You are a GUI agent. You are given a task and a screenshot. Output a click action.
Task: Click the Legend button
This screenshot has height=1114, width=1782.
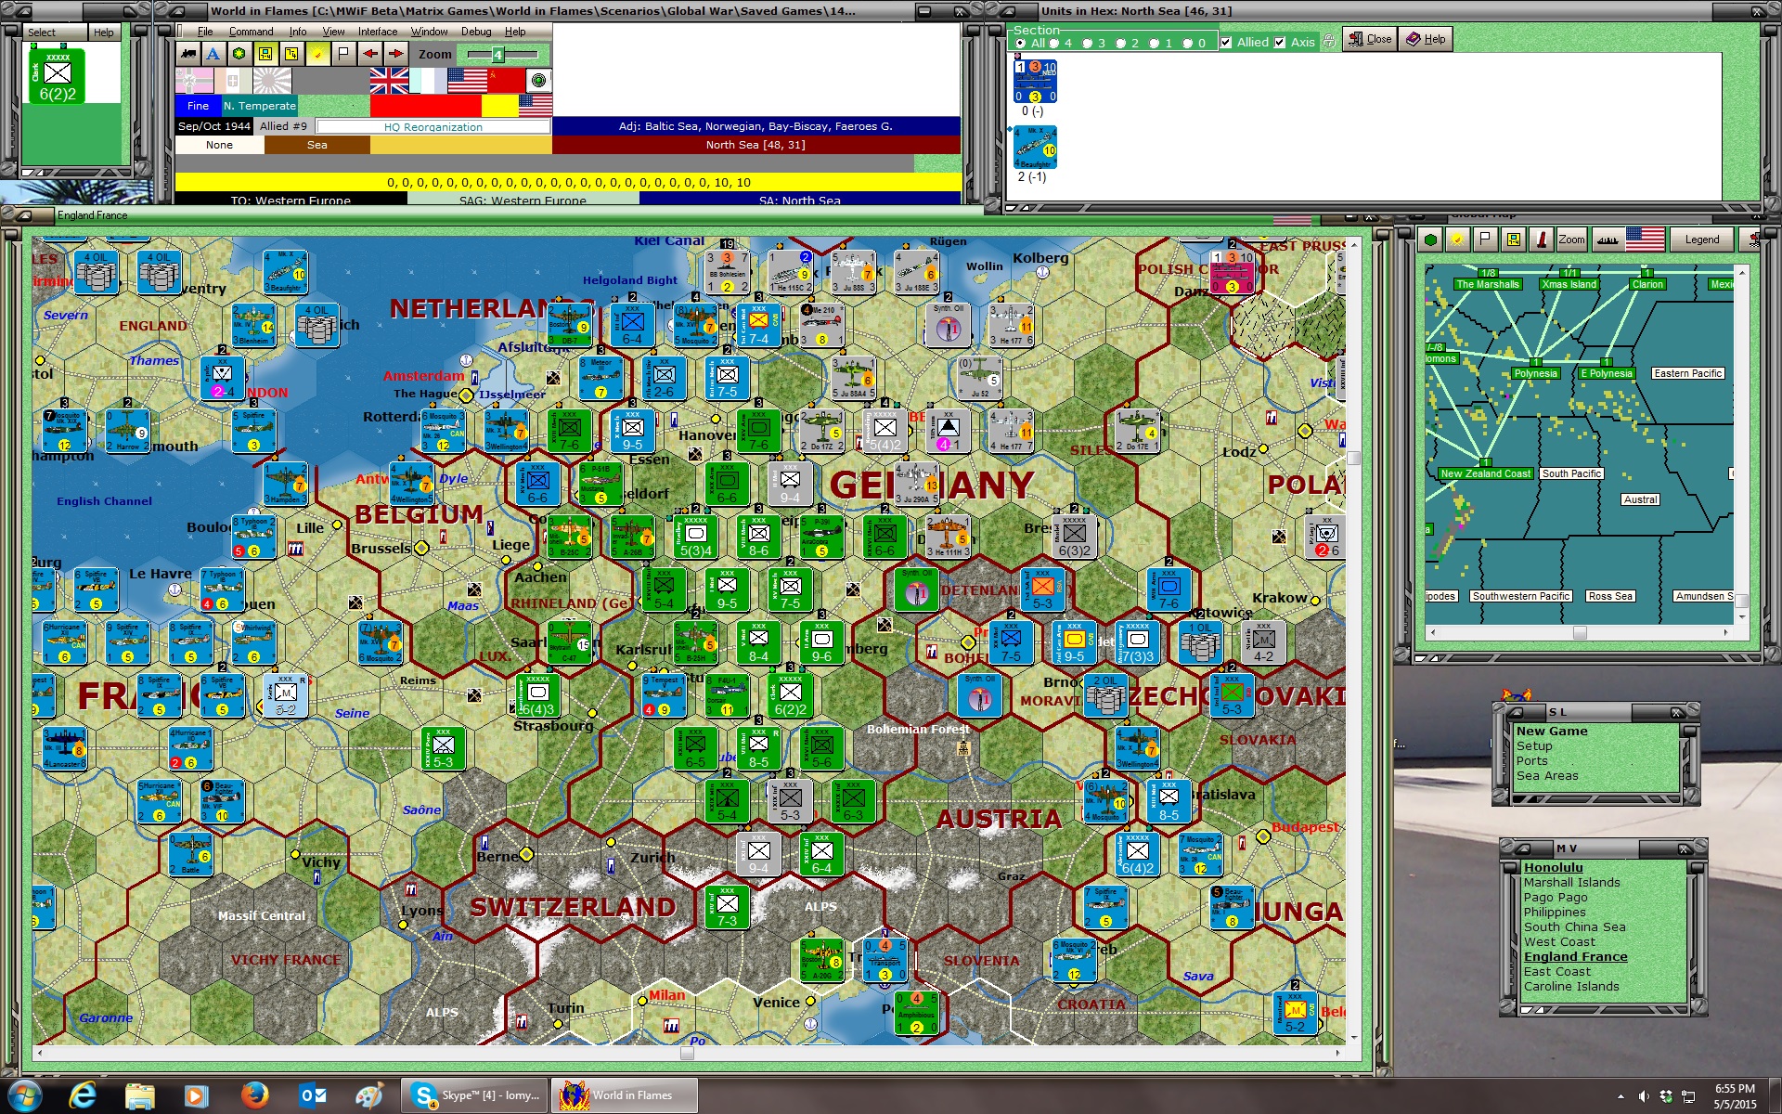coord(1701,240)
